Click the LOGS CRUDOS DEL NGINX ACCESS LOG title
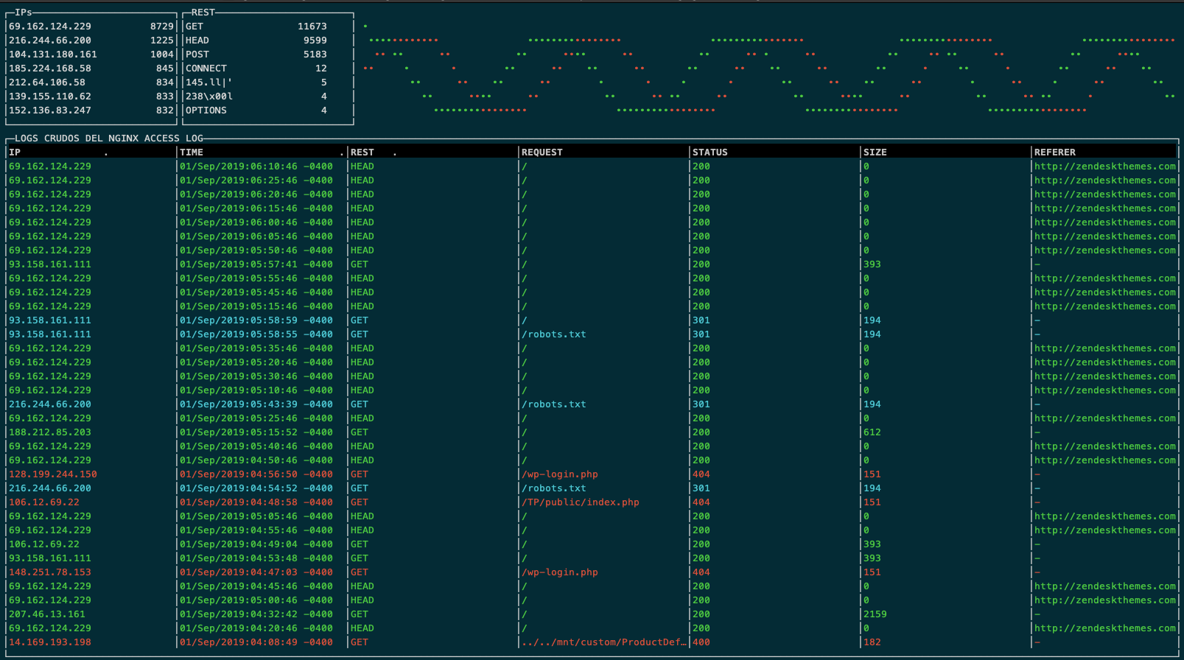1184x660 pixels. [x=109, y=138]
